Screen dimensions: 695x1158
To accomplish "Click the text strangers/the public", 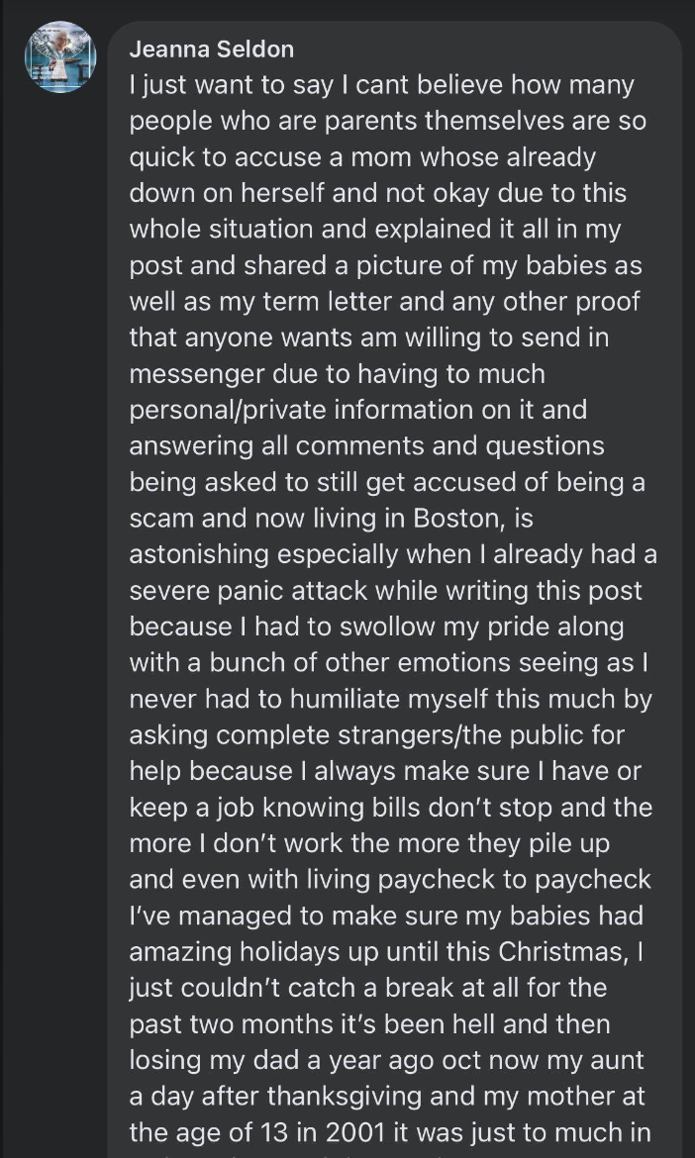I will point(457,734).
